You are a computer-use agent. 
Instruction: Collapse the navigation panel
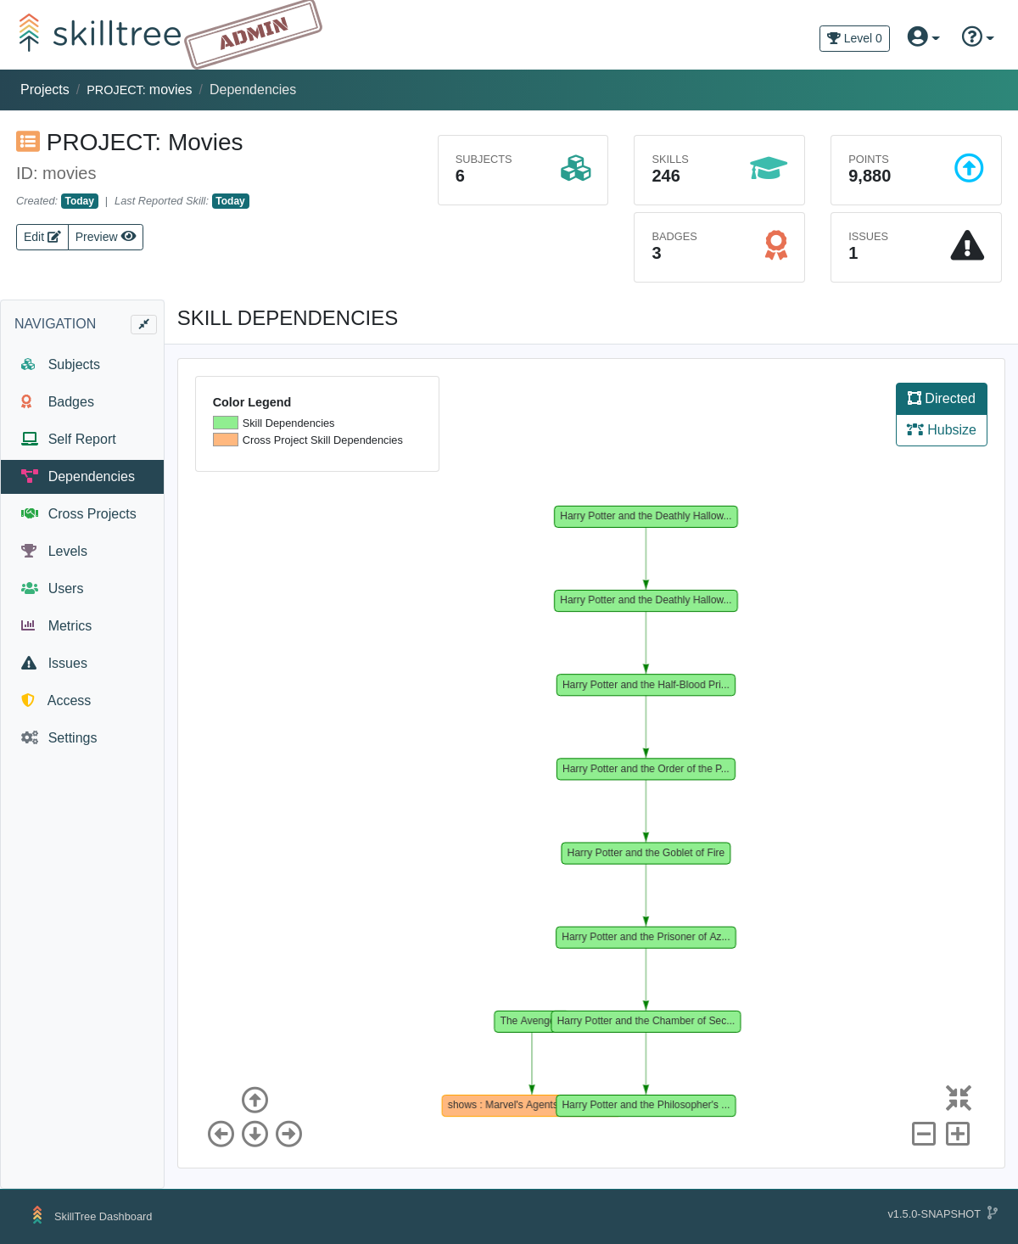point(143,324)
